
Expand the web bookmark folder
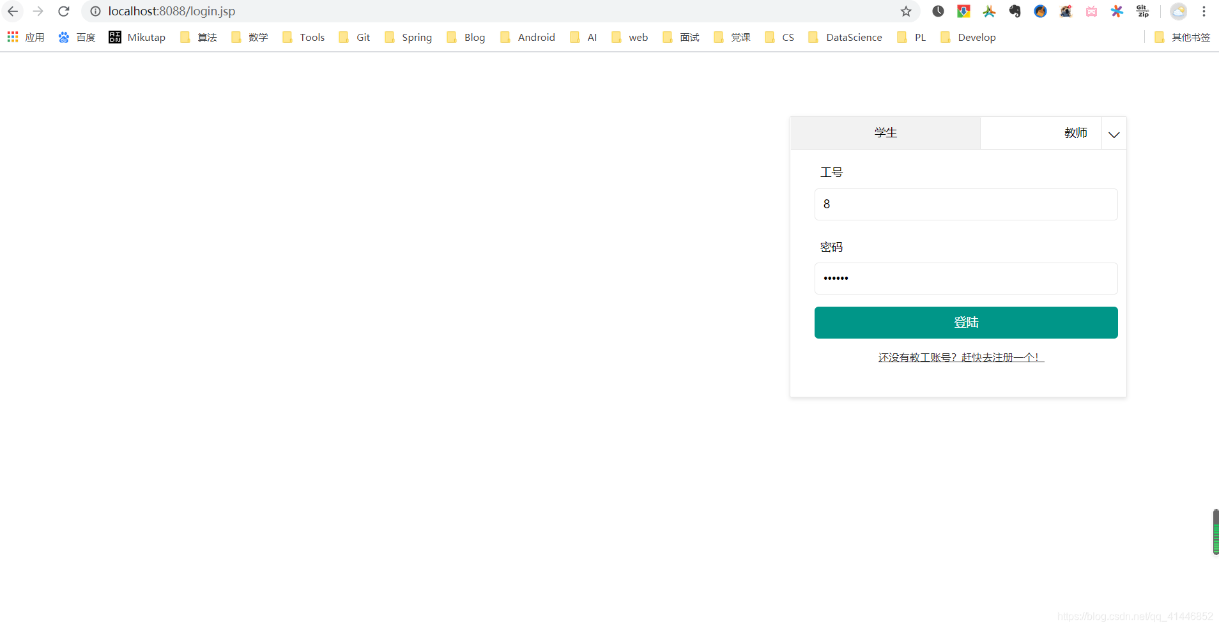pyautogui.click(x=630, y=37)
